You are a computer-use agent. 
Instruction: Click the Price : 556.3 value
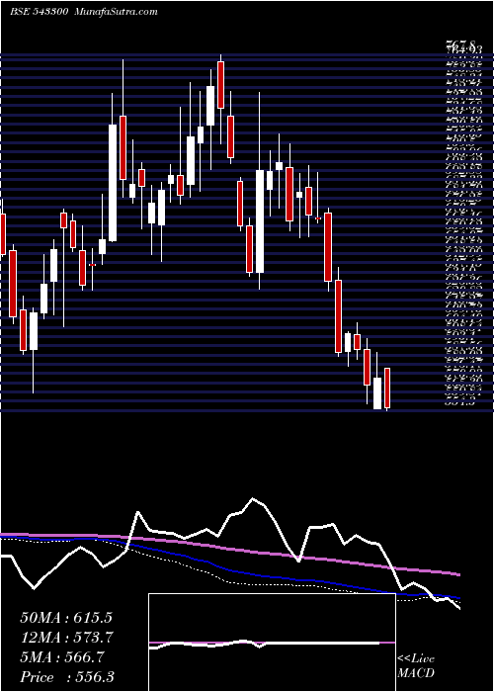pyautogui.click(x=68, y=677)
